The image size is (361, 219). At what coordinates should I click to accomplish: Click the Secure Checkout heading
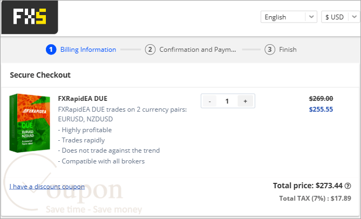click(x=40, y=75)
